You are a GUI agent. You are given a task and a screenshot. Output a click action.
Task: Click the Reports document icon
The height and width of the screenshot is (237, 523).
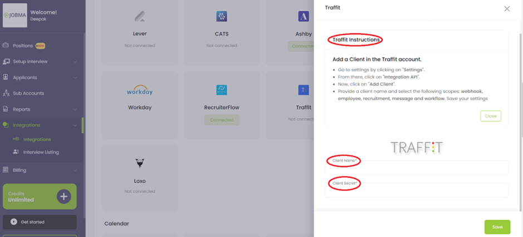[x=6, y=109]
